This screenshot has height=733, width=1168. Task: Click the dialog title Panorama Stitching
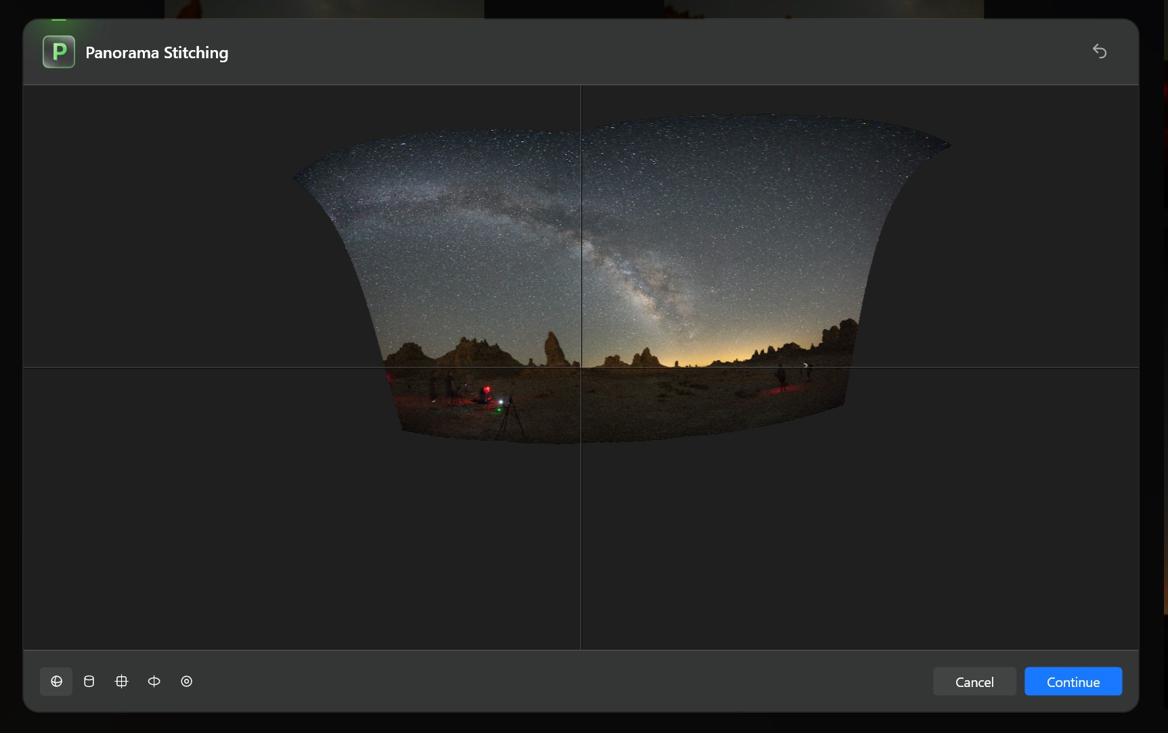tap(156, 52)
